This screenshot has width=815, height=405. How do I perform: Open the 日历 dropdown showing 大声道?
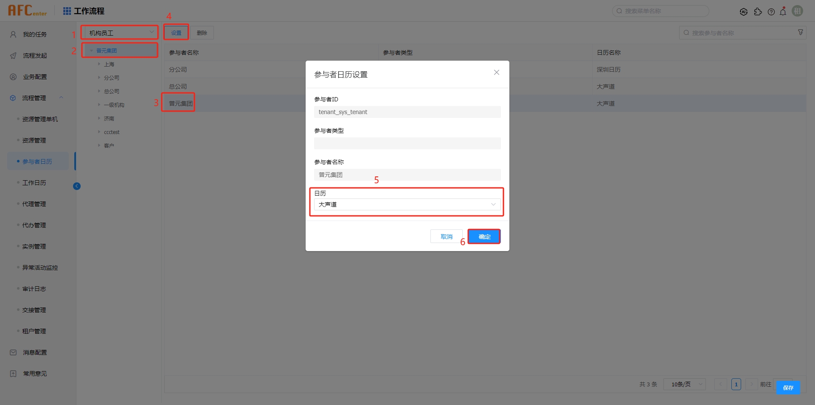[407, 204]
